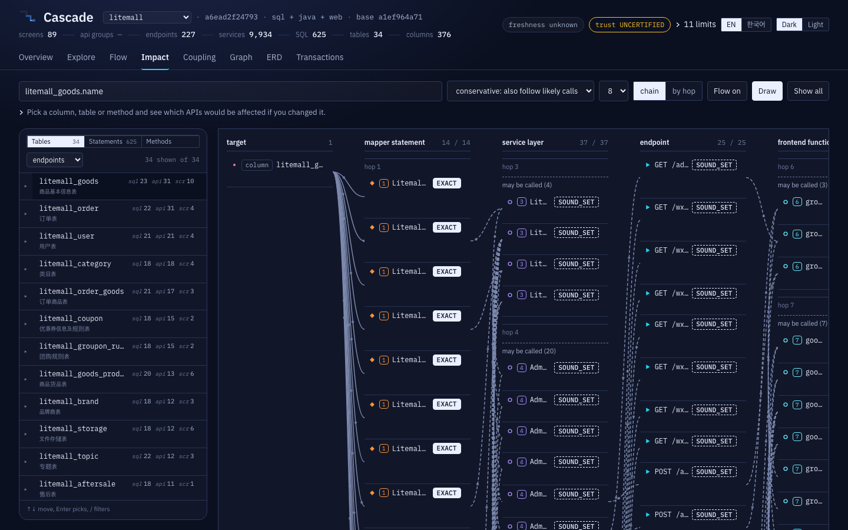Screen dimensions: 848x530
Task: Click the service layer column header
Action: coord(523,143)
